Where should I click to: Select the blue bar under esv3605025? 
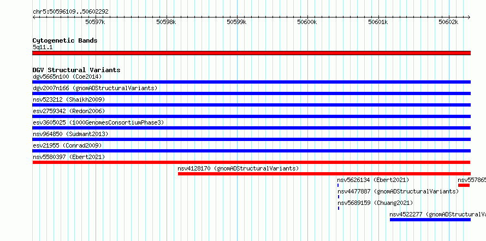(251, 128)
